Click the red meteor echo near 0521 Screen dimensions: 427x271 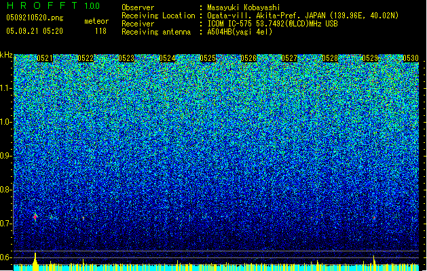click(35, 217)
